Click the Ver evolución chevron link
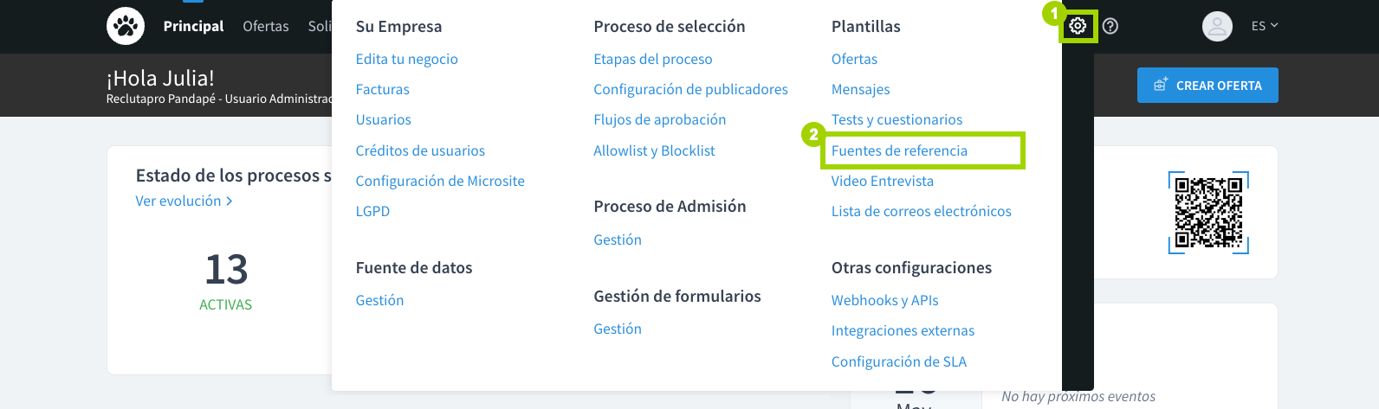1379x409 pixels. pyautogui.click(x=184, y=201)
